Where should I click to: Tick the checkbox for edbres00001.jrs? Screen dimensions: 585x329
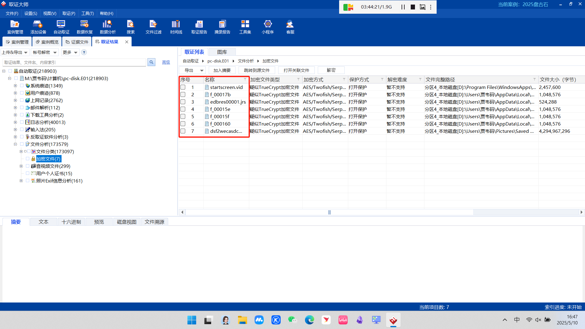[x=183, y=102]
